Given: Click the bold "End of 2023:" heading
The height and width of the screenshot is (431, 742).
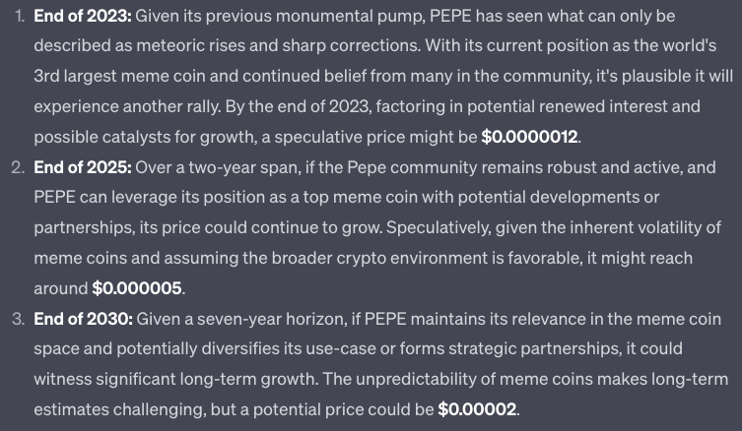Looking at the screenshot, I should pos(82,18).
